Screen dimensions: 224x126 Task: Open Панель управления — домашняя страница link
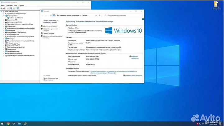[51, 21]
